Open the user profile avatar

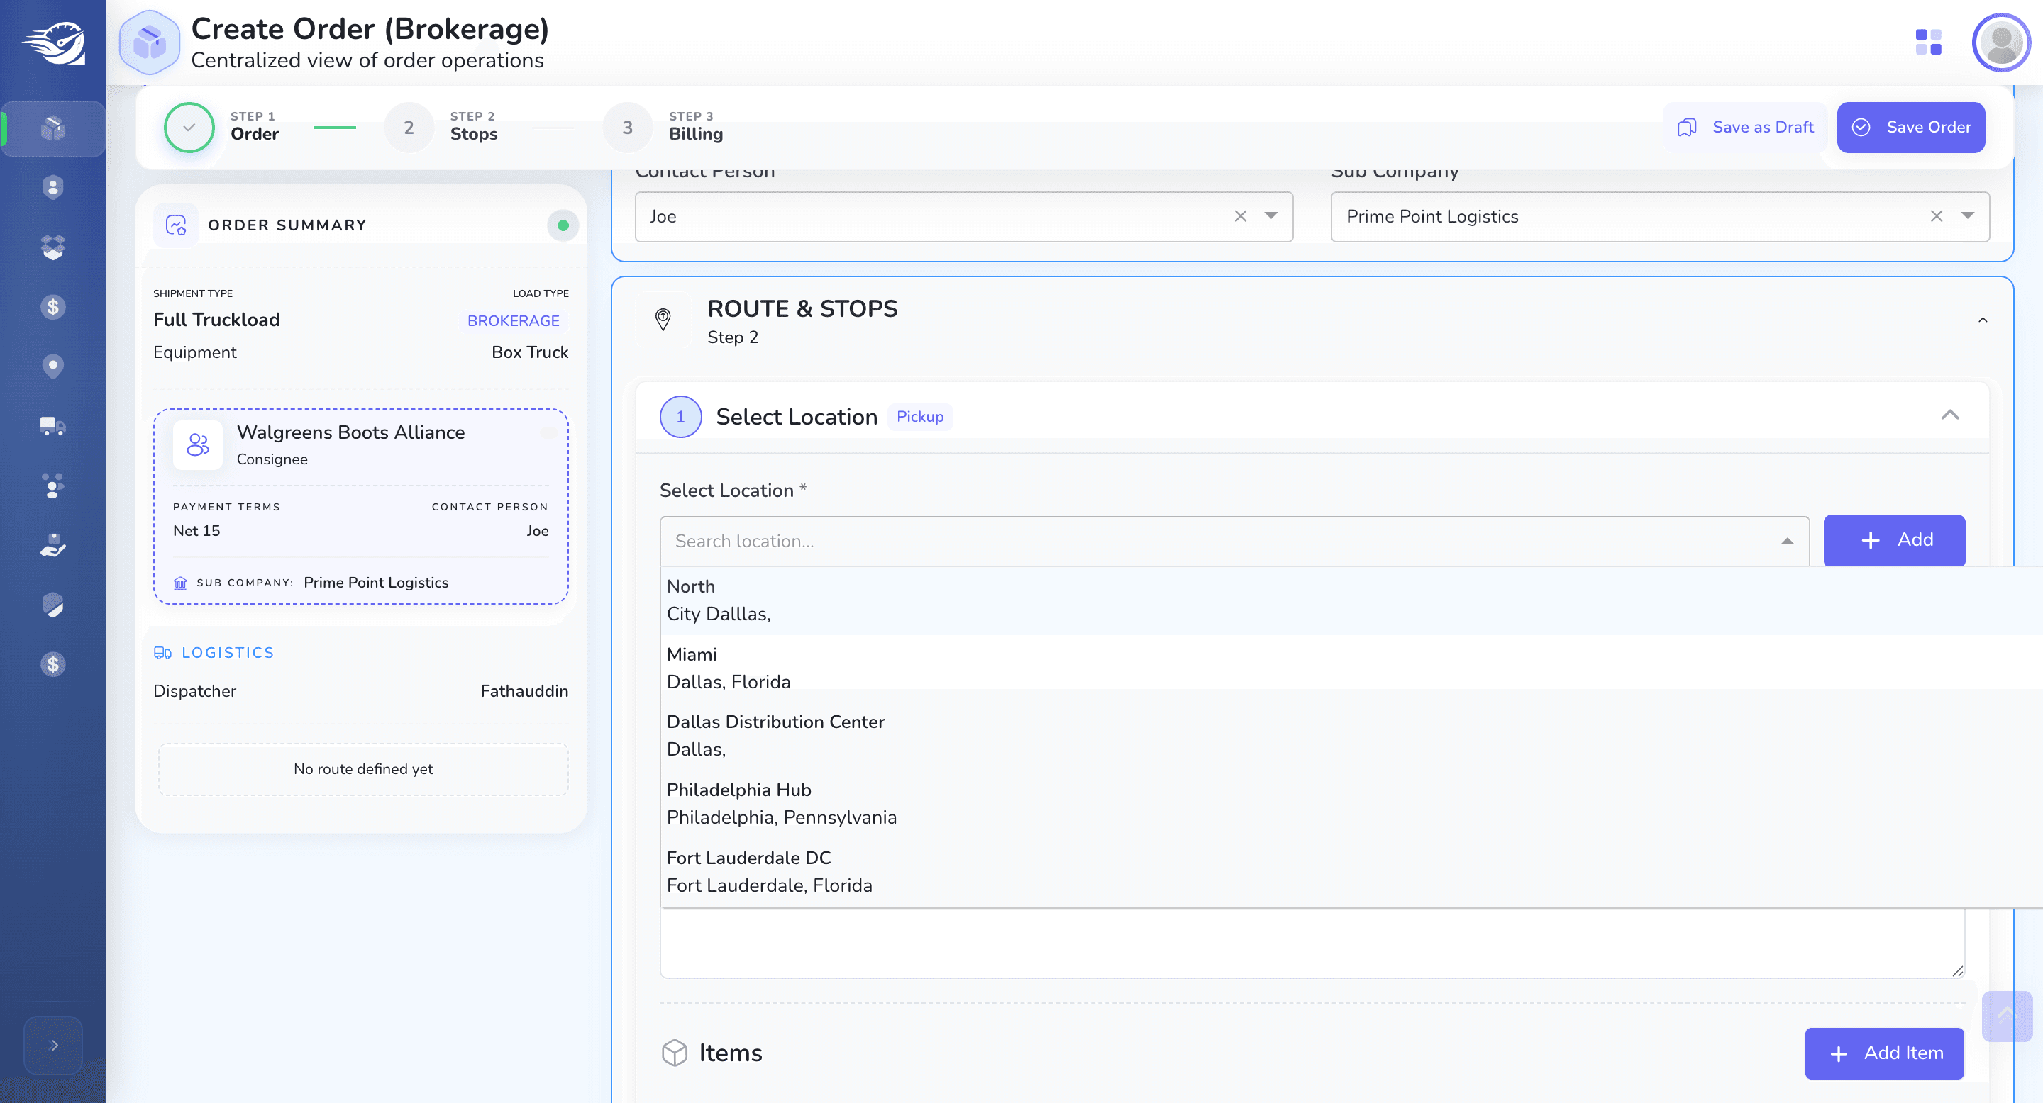click(x=2001, y=42)
